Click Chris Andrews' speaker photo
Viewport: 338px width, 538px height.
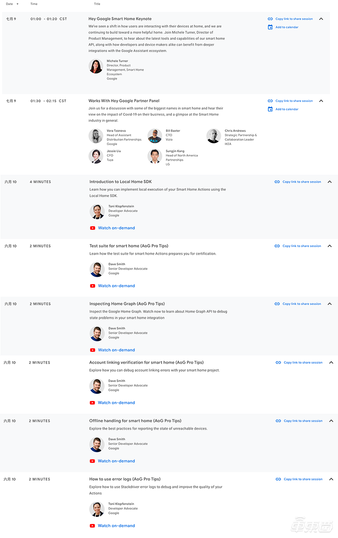coord(214,136)
